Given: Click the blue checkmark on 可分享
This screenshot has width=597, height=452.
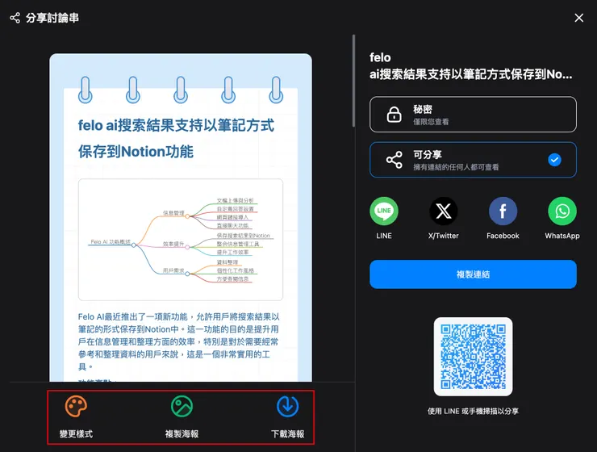Looking at the screenshot, I should click(x=554, y=160).
